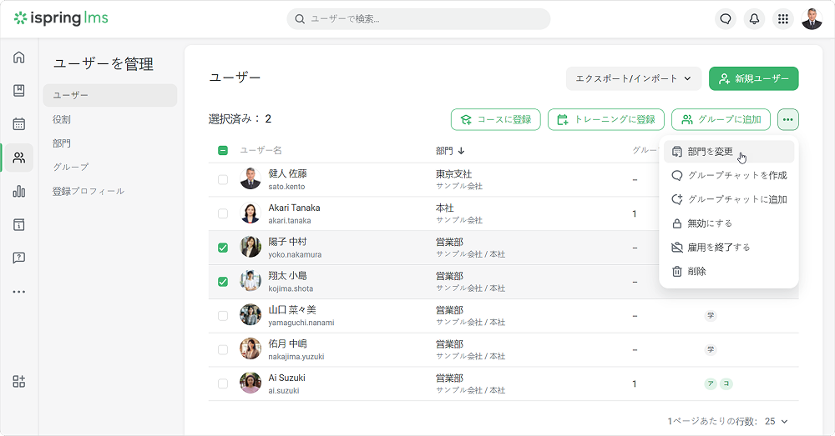The height and width of the screenshot is (436, 835).
Task: Click the 新規ユーザー button
Action: click(753, 78)
